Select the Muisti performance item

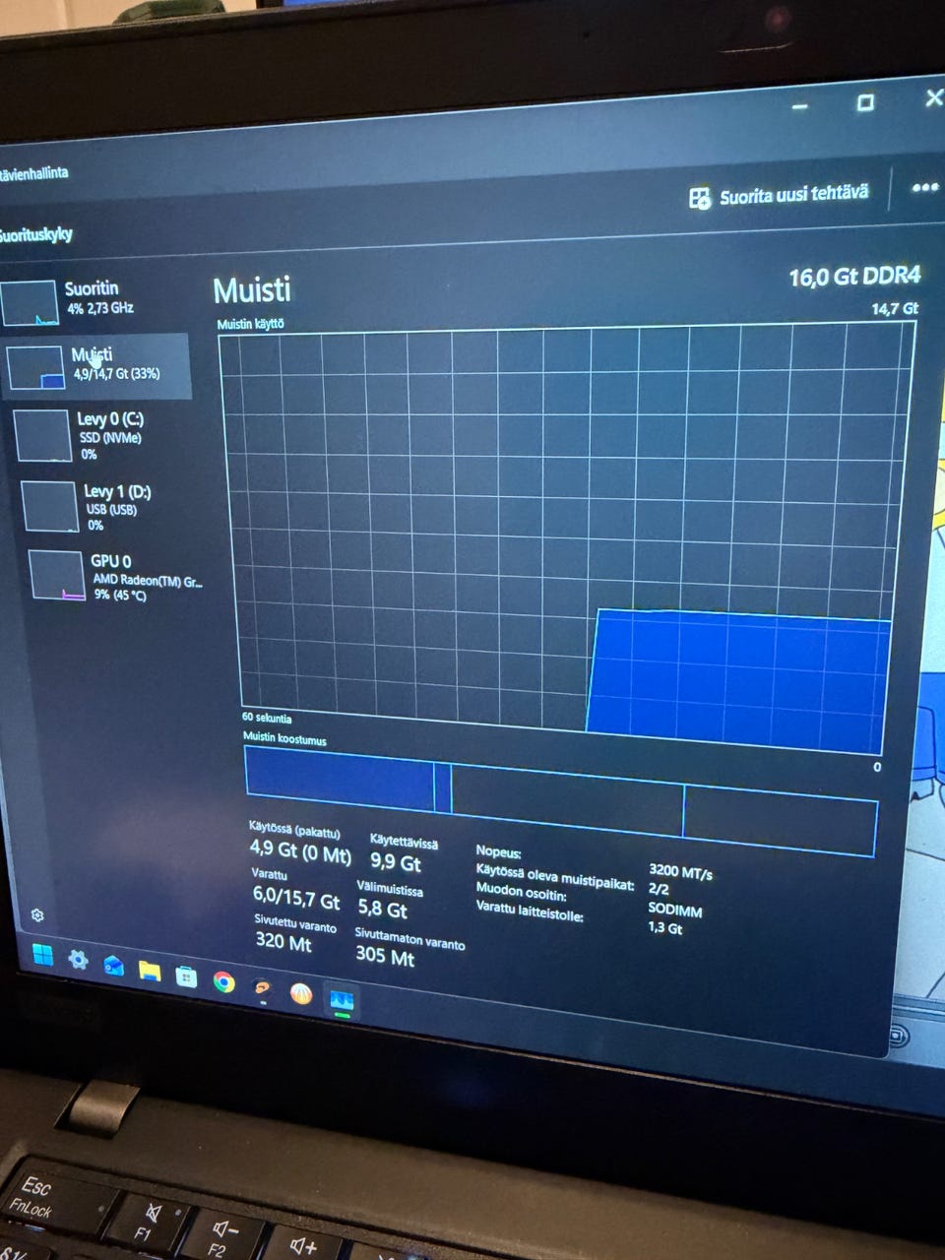click(96, 365)
